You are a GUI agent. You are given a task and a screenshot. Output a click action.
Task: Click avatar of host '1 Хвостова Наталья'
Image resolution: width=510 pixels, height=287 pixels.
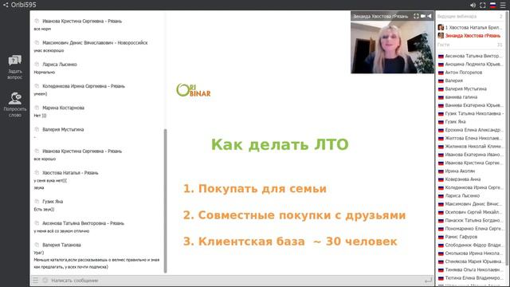[x=441, y=27]
